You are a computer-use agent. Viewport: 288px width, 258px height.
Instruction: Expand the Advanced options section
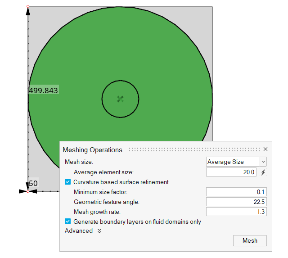pyautogui.click(x=99, y=231)
